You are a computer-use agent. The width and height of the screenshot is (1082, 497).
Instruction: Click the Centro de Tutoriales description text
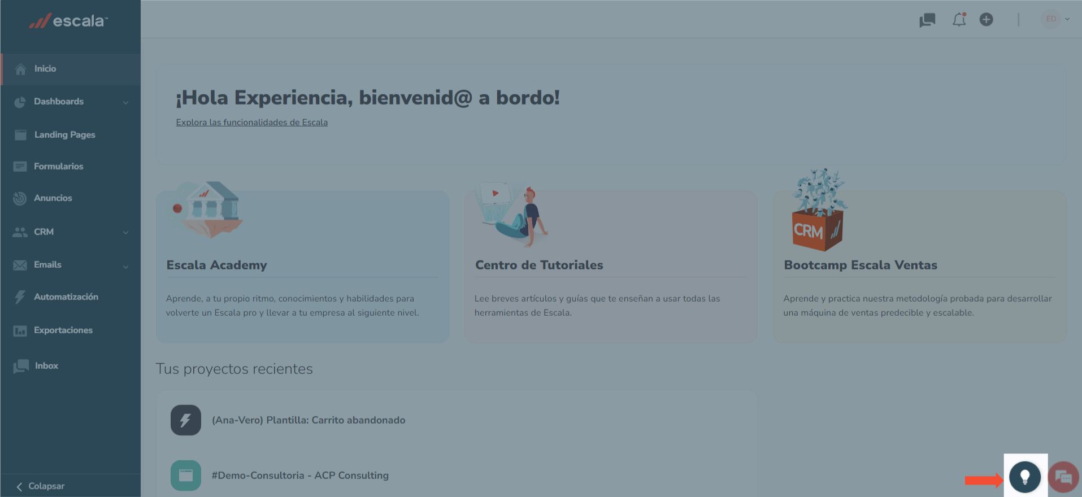(597, 306)
